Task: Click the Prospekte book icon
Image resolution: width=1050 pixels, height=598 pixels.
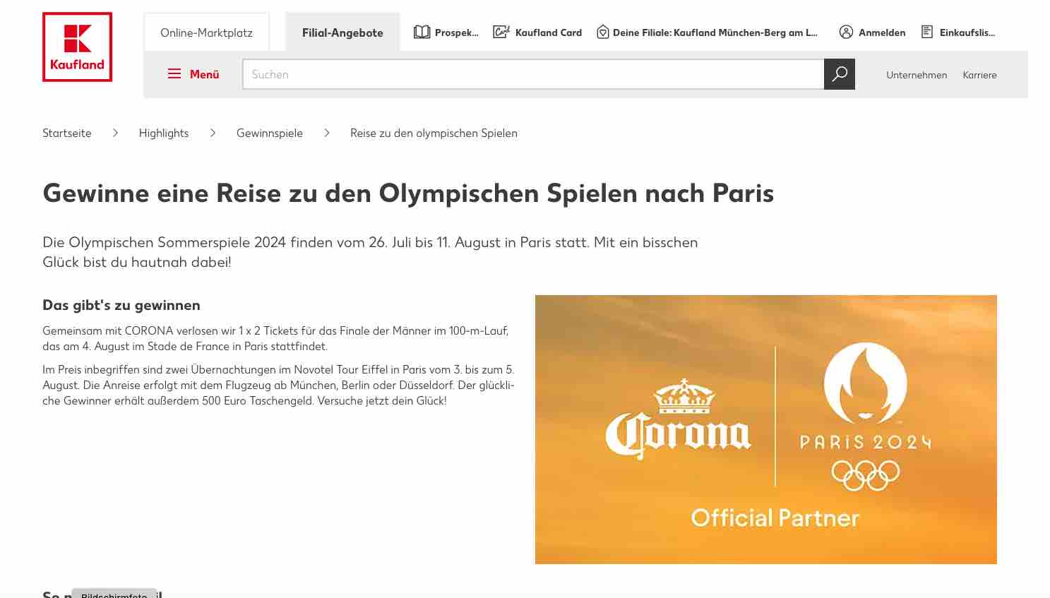Action: point(422,32)
